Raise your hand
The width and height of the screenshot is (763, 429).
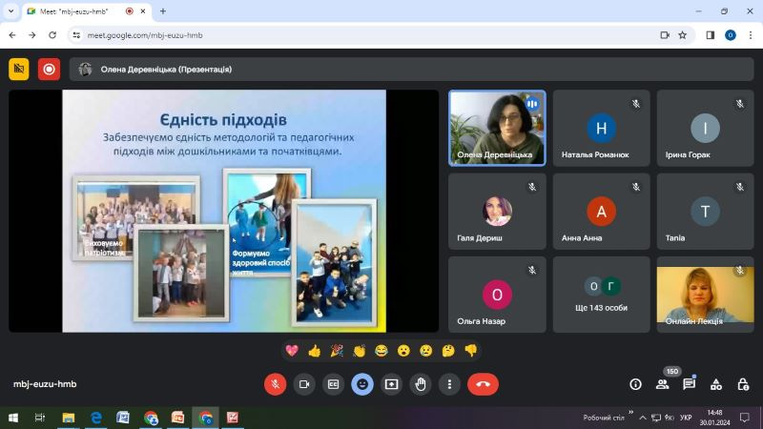pos(421,384)
